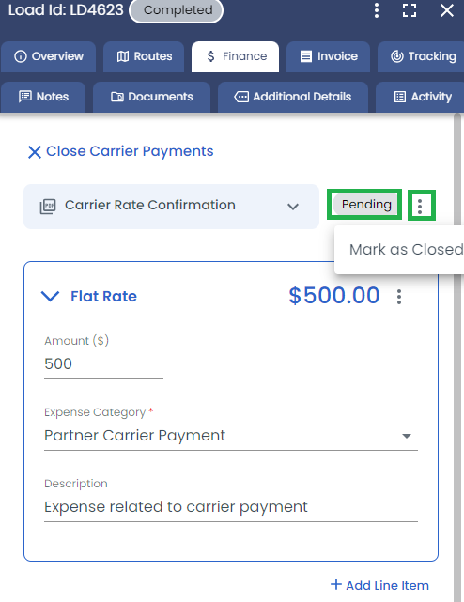Expand the Carrier Rate Confirmation dropdown
This screenshot has height=602, width=464.
pyautogui.click(x=293, y=207)
